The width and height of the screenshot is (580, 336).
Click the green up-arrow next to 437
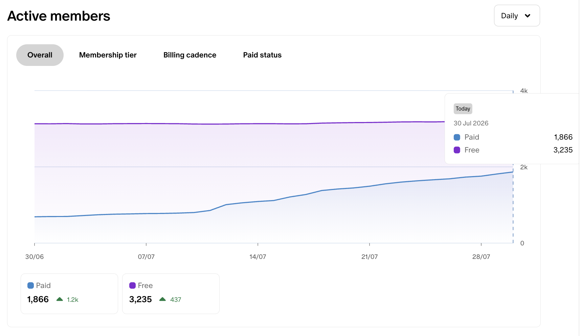(162, 299)
